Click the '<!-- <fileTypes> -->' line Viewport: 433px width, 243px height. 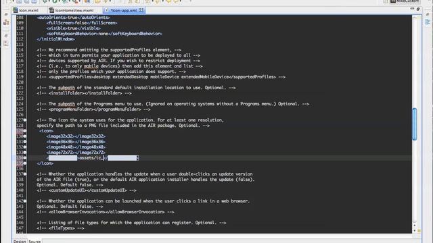60,228
